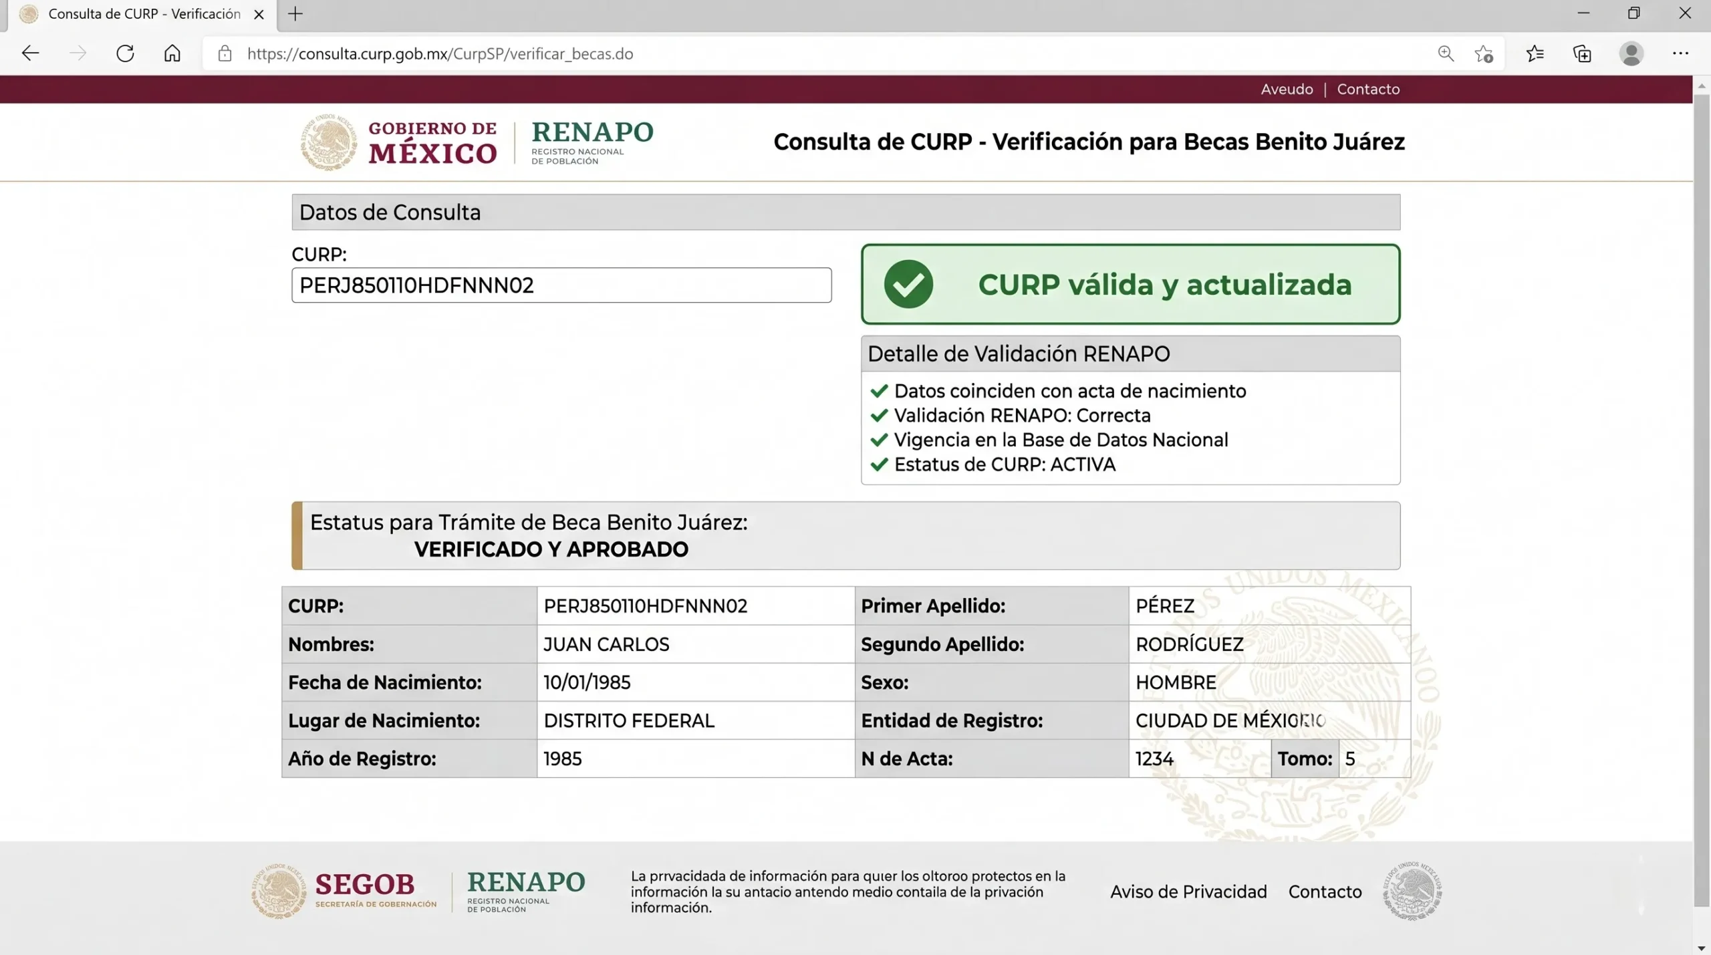The height and width of the screenshot is (955, 1711).
Task: Click the page scrollbar down arrow
Action: (x=1702, y=948)
